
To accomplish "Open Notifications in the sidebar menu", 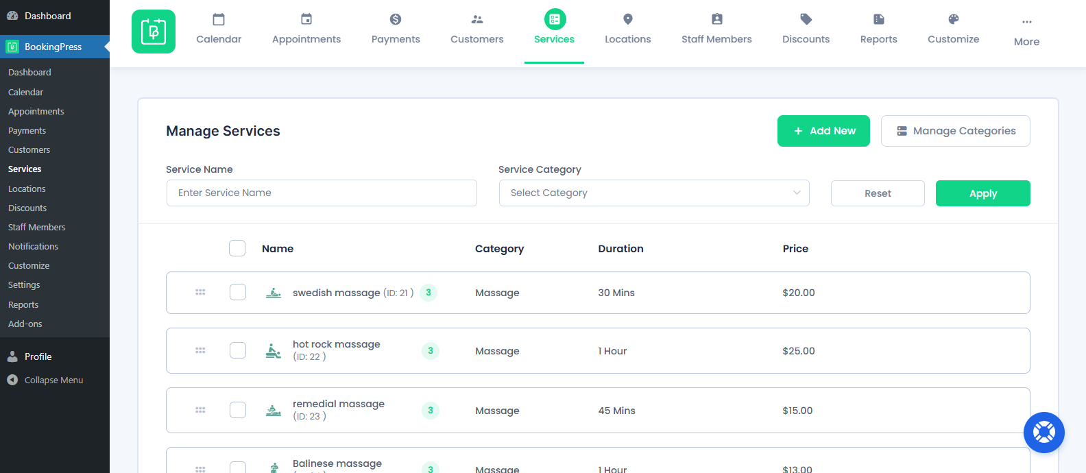I will [x=33, y=246].
